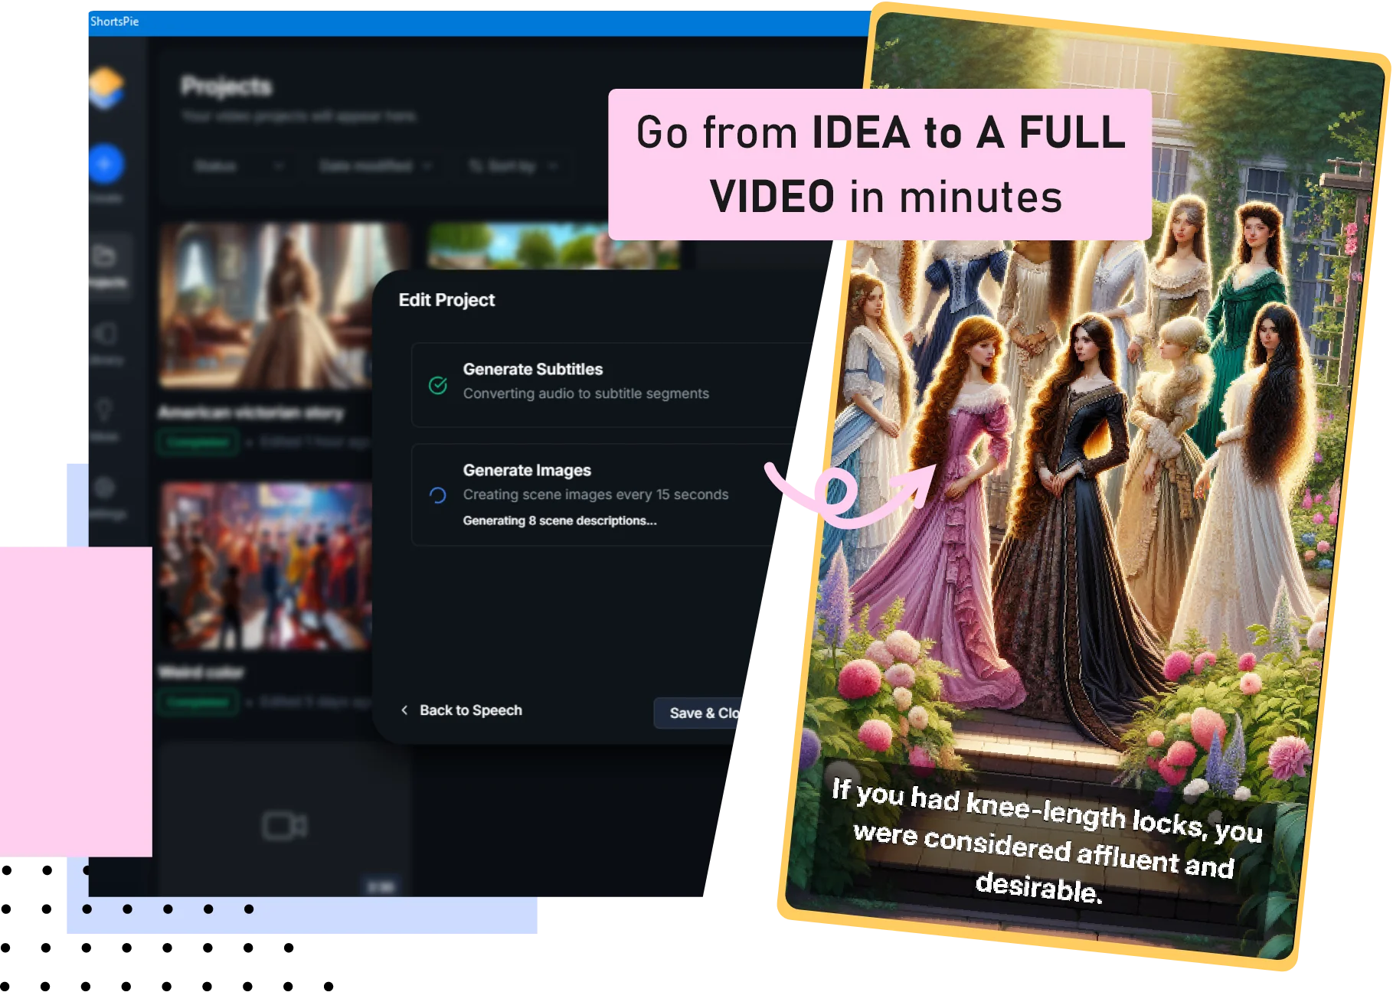Select the Generate Images step card

597,494
